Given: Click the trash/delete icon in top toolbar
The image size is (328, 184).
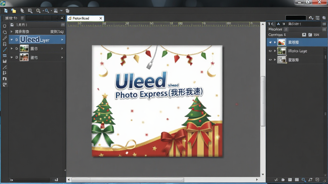Looking at the screenshot, I should (x=67, y=11).
